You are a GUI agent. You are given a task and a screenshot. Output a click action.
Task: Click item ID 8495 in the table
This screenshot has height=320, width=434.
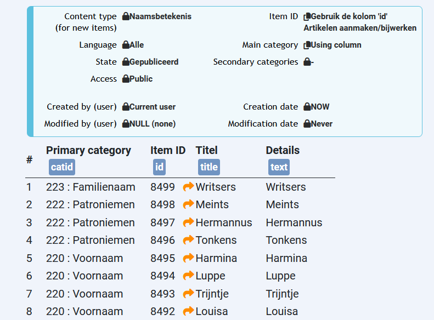click(162, 258)
